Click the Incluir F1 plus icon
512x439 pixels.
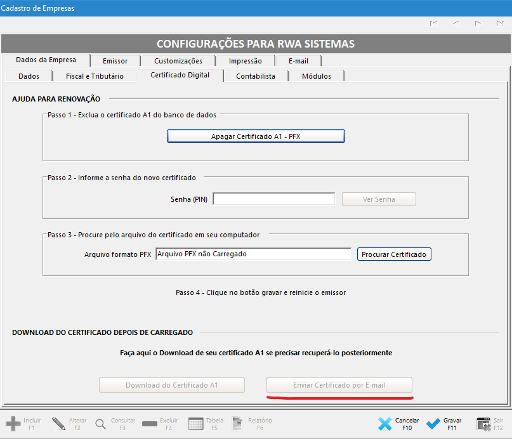(x=13, y=424)
